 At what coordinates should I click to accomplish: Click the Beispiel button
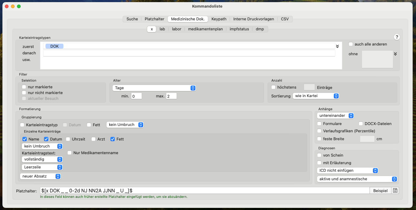point(380,191)
